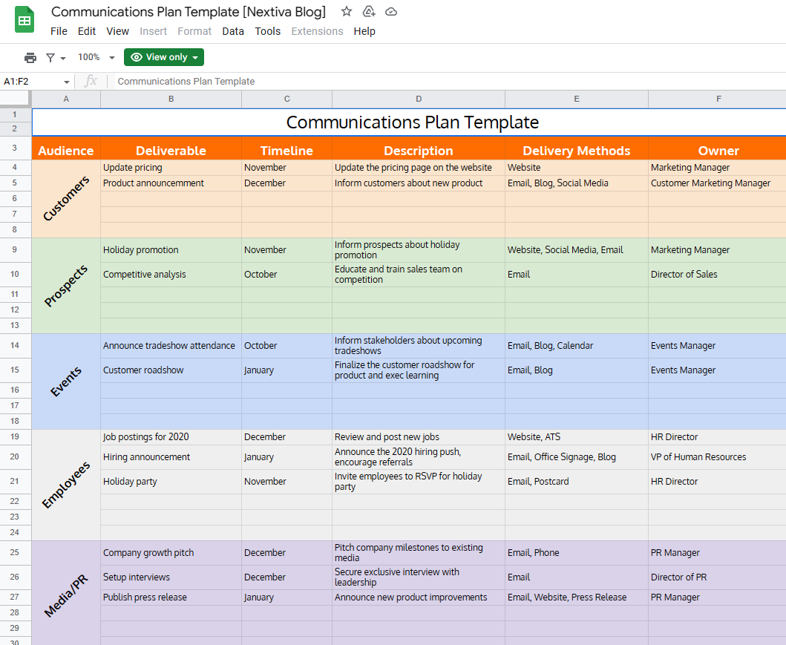Image resolution: width=786 pixels, height=645 pixels.
Task: Open the Data menu
Action: (232, 31)
